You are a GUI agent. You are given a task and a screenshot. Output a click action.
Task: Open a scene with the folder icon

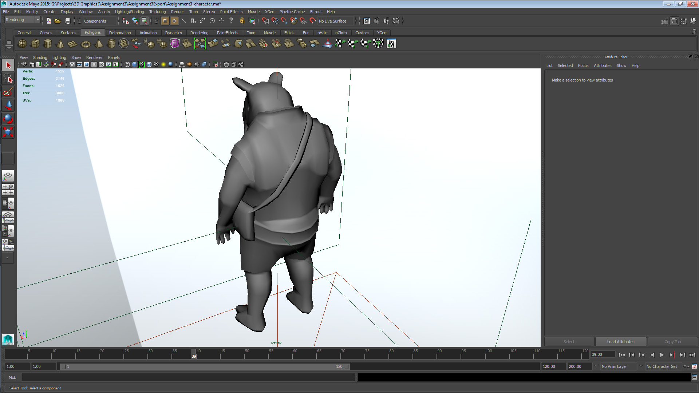click(x=58, y=21)
